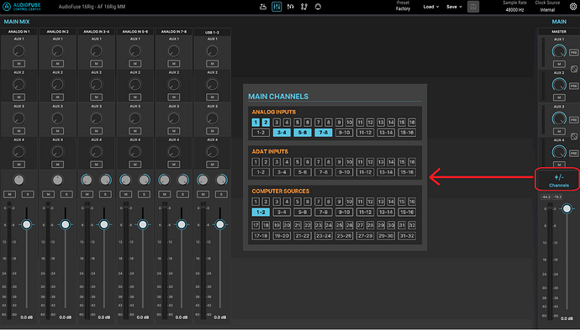Toggle Analog Inputs stereo pair 9-10

click(344, 133)
